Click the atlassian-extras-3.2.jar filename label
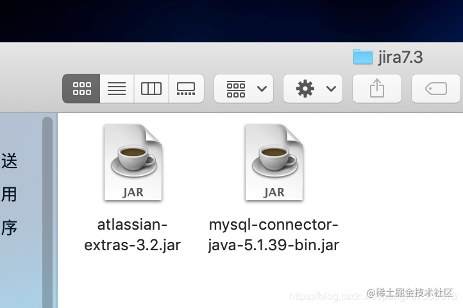The width and height of the screenshot is (463, 308). (x=132, y=235)
